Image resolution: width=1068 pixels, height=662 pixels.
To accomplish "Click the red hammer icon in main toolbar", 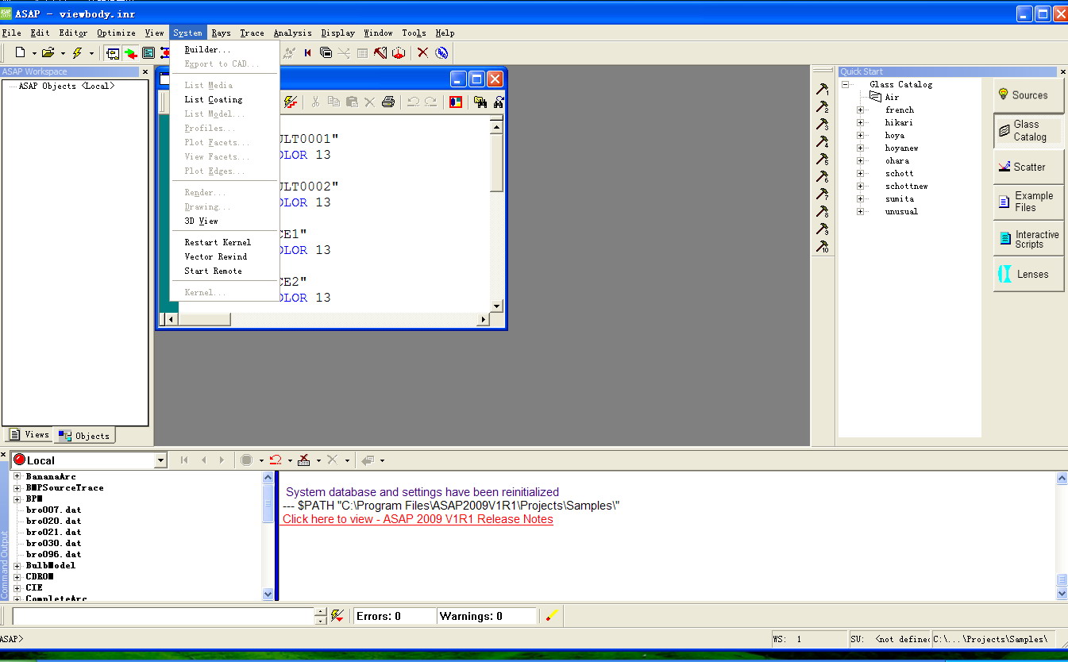I will click(x=380, y=52).
